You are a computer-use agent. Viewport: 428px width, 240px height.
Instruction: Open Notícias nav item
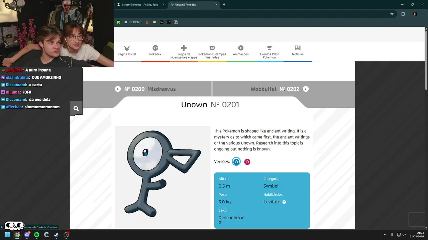tap(298, 51)
